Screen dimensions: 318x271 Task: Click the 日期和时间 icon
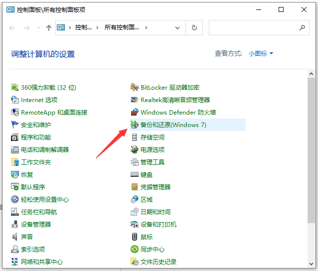click(135, 212)
